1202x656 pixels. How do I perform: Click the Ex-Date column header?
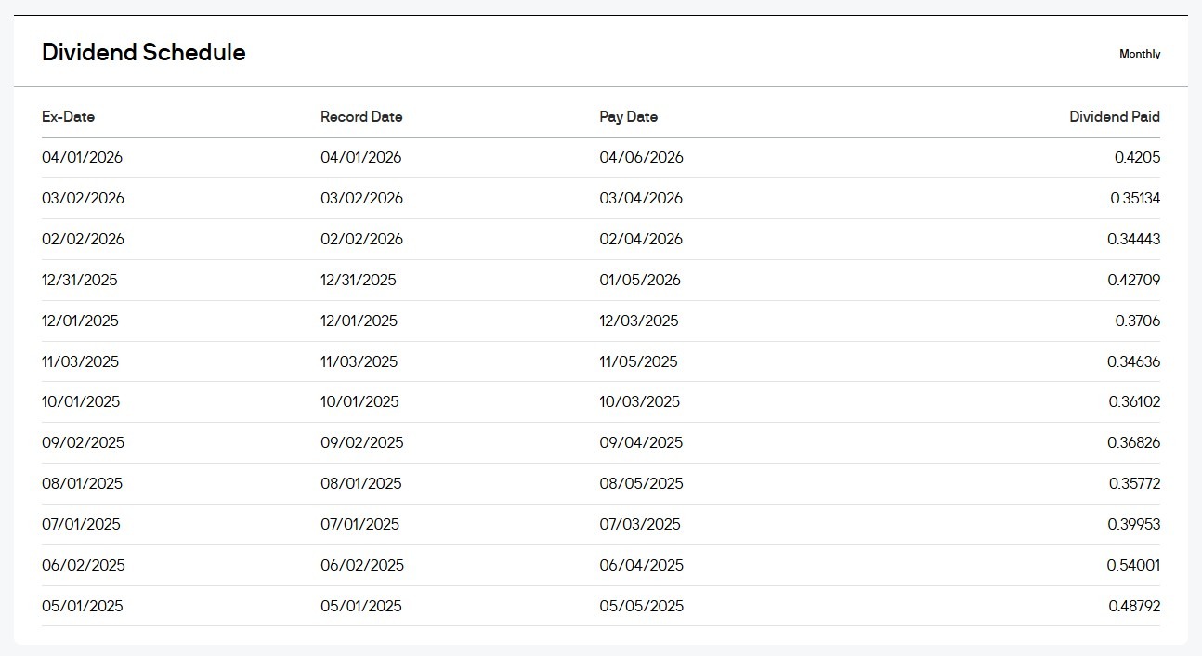(68, 117)
